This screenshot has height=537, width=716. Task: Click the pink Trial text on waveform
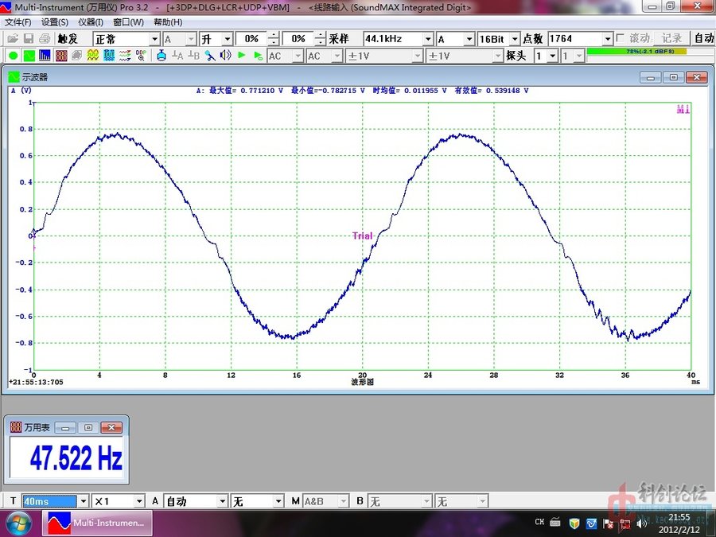[363, 235]
